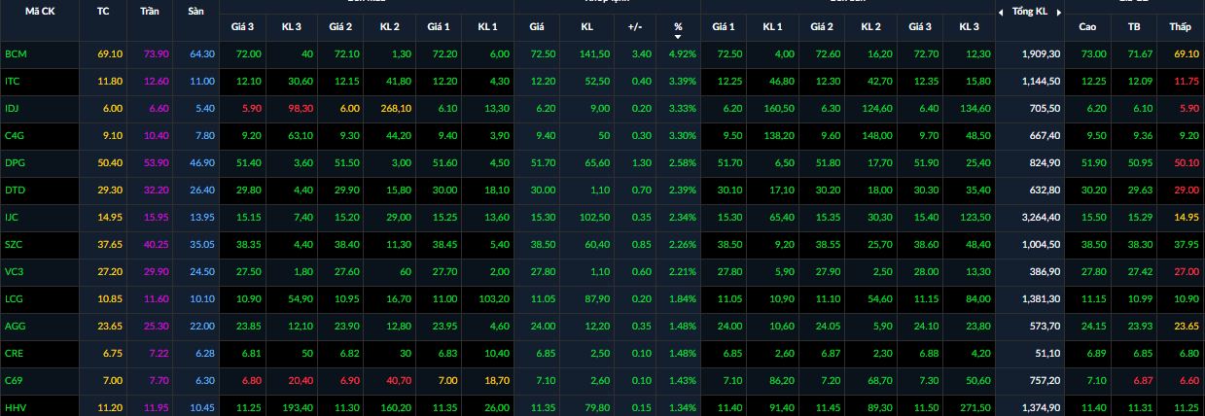Screen dimensions: 1205x416
Task: Click C69 red bid volume 40,70
Action: [x=400, y=380]
